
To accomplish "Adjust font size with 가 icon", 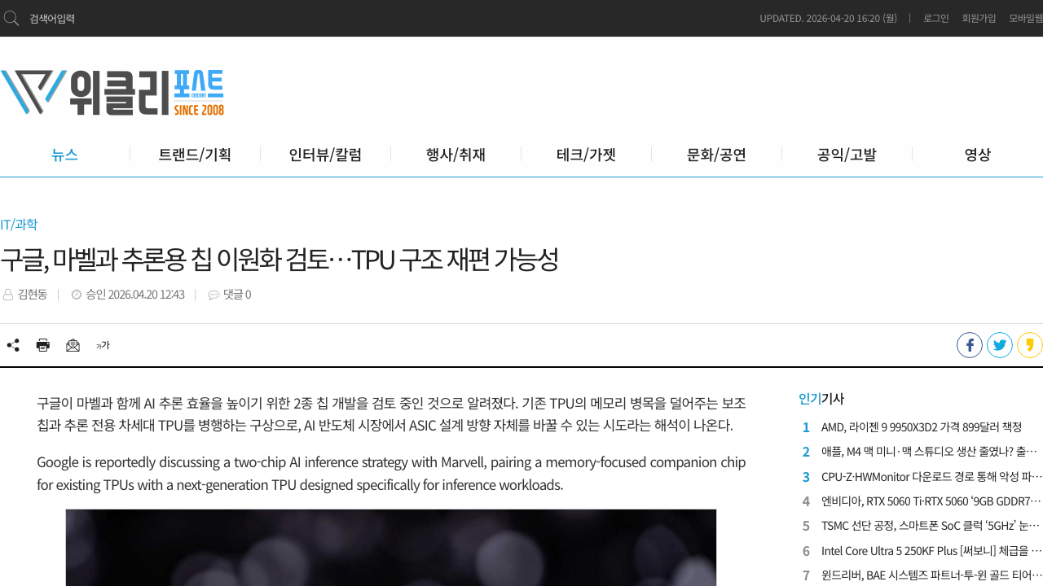I will click(103, 345).
